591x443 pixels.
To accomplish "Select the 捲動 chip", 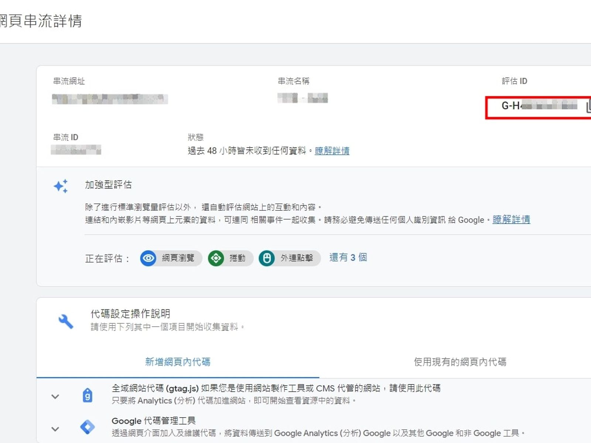I will pyautogui.click(x=230, y=258).
